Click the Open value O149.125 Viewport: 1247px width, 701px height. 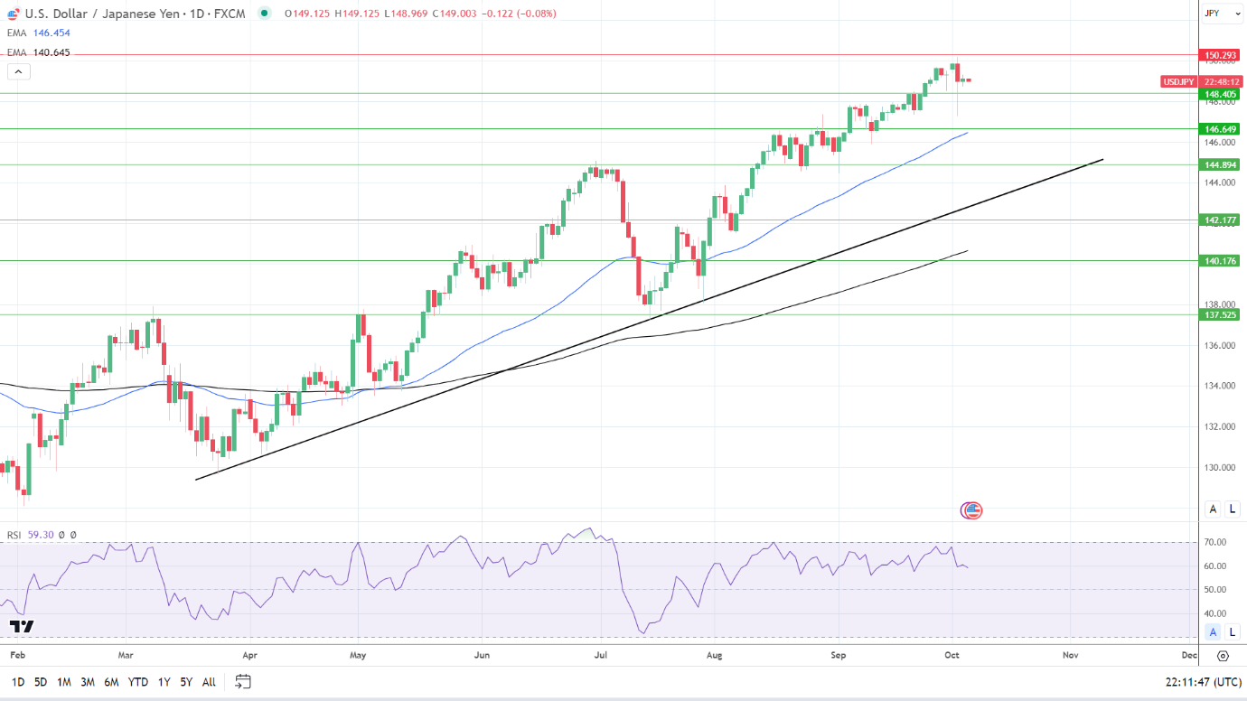click(309, 14)
